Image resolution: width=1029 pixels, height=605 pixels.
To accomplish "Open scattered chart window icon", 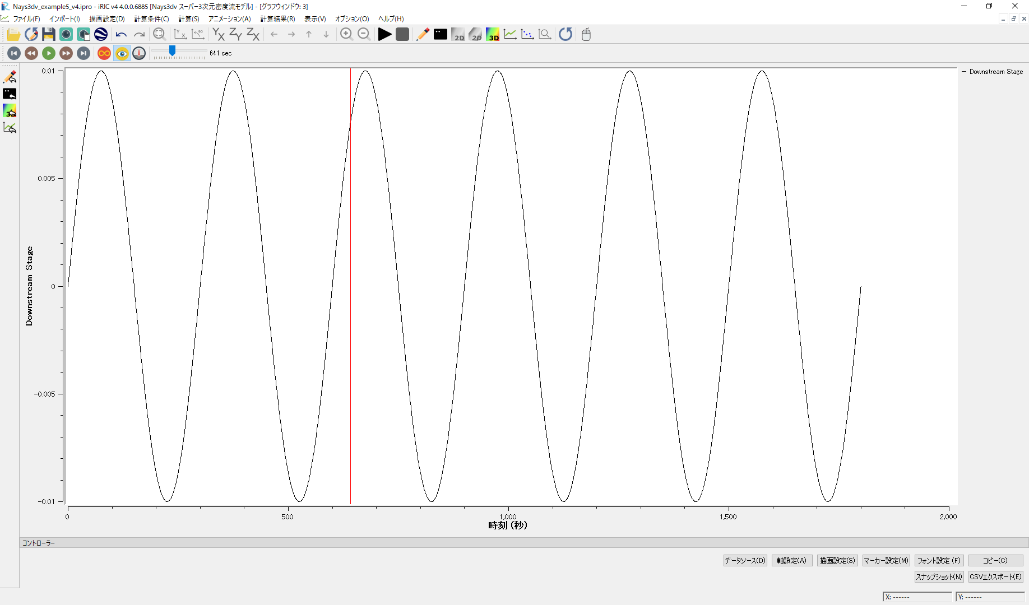I will click(527, 35).
